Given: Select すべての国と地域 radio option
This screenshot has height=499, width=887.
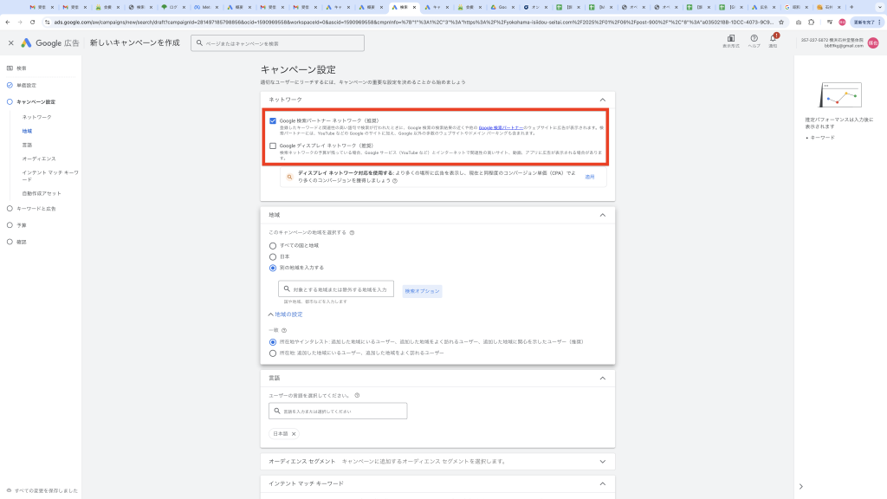Looking at the screenshot, I should click(x=273, y=245).
